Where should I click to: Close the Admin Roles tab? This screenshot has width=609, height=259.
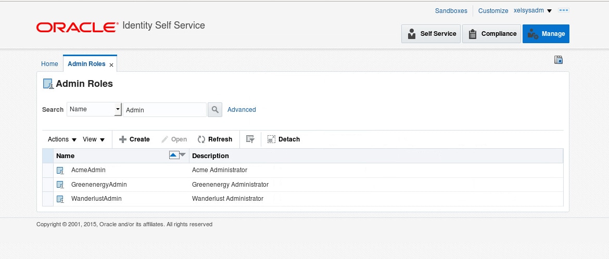(x=111, y=64)
